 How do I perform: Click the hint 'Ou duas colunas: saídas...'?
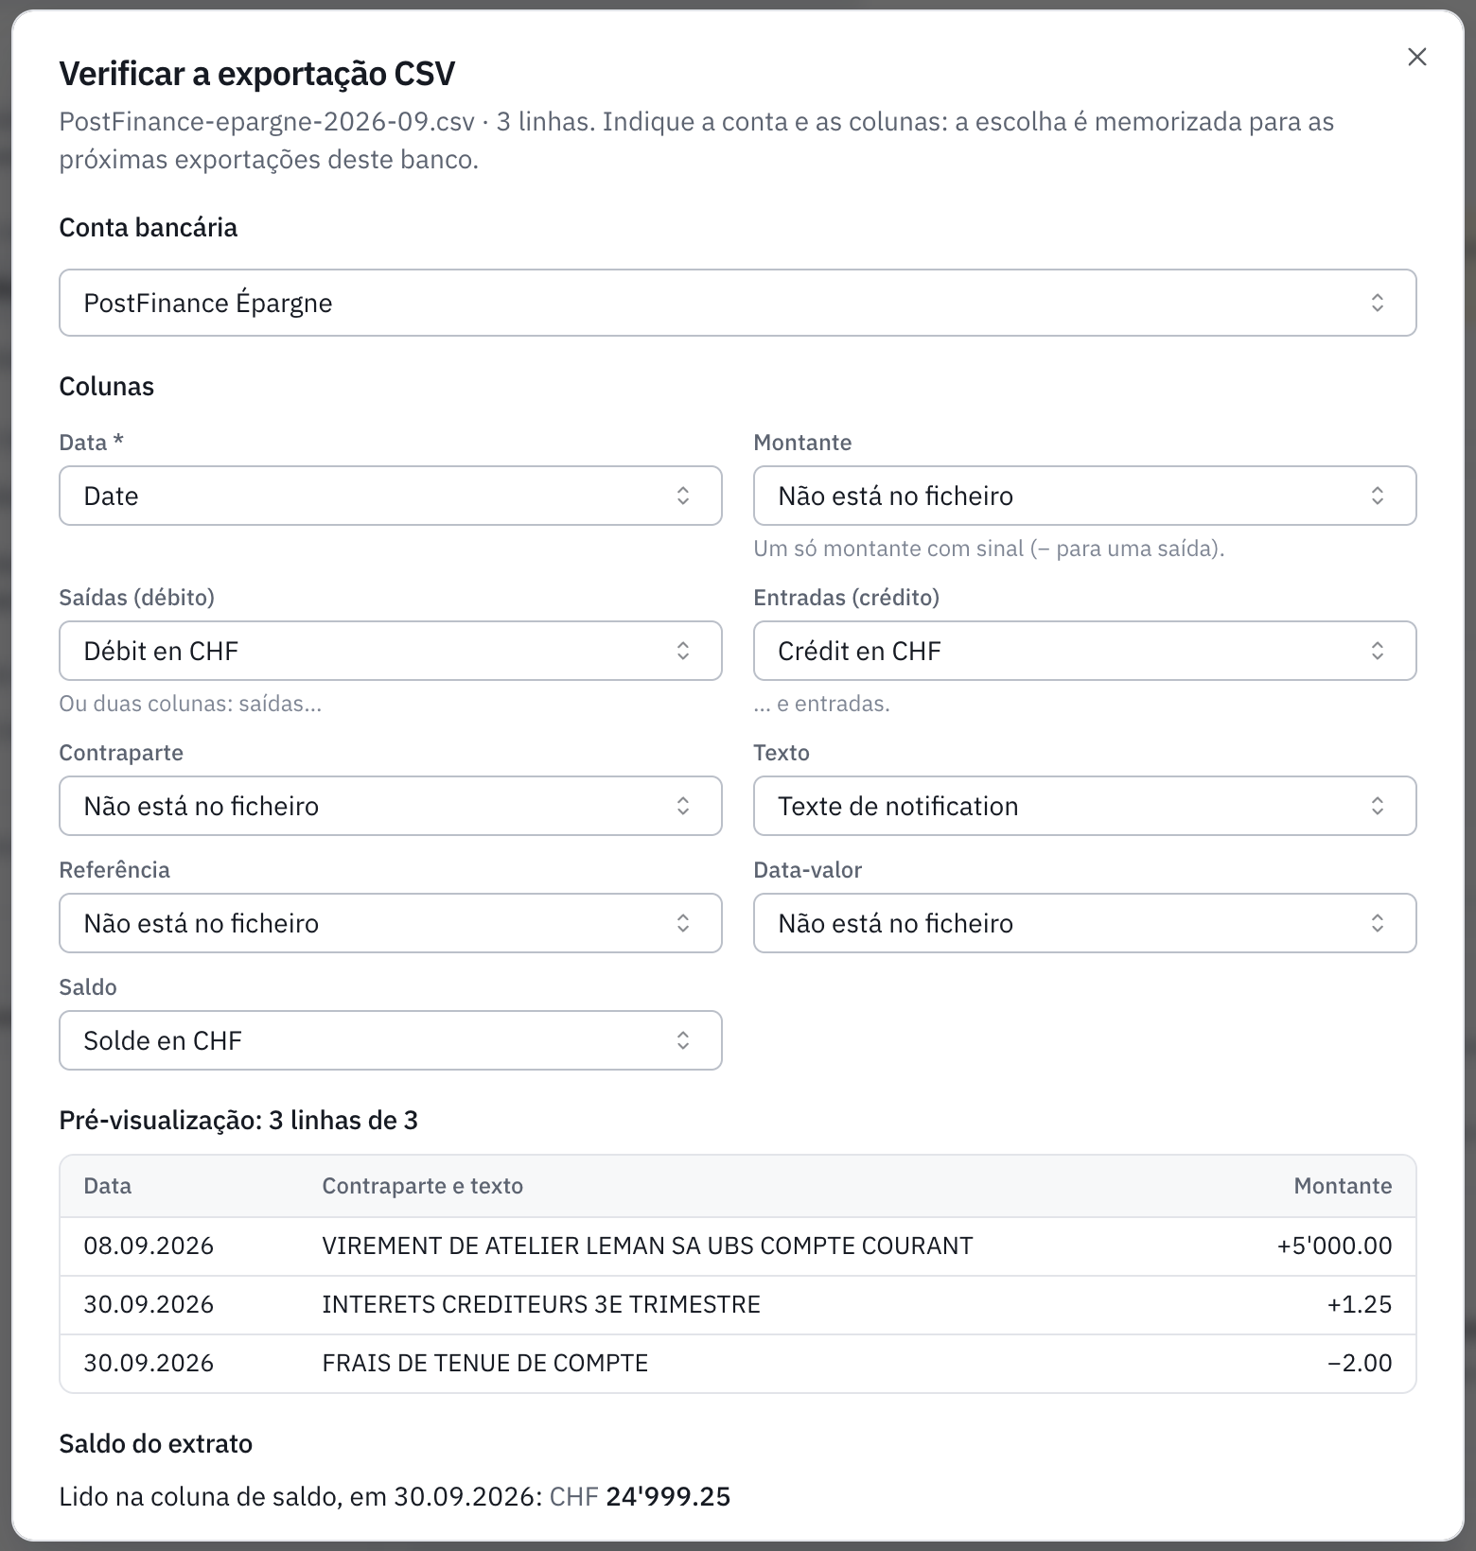pos(190,704)
